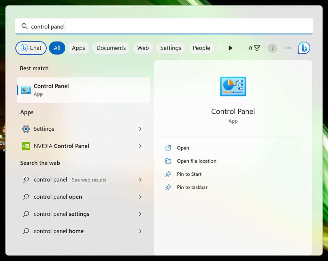Expand NVIDIA Control Panel result chevron
This screenshot has width=328, height=261.
(x=140, y=146)
